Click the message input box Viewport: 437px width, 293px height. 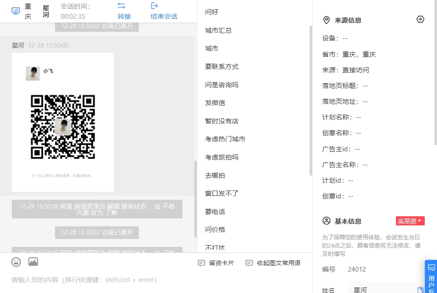point(156,280)
